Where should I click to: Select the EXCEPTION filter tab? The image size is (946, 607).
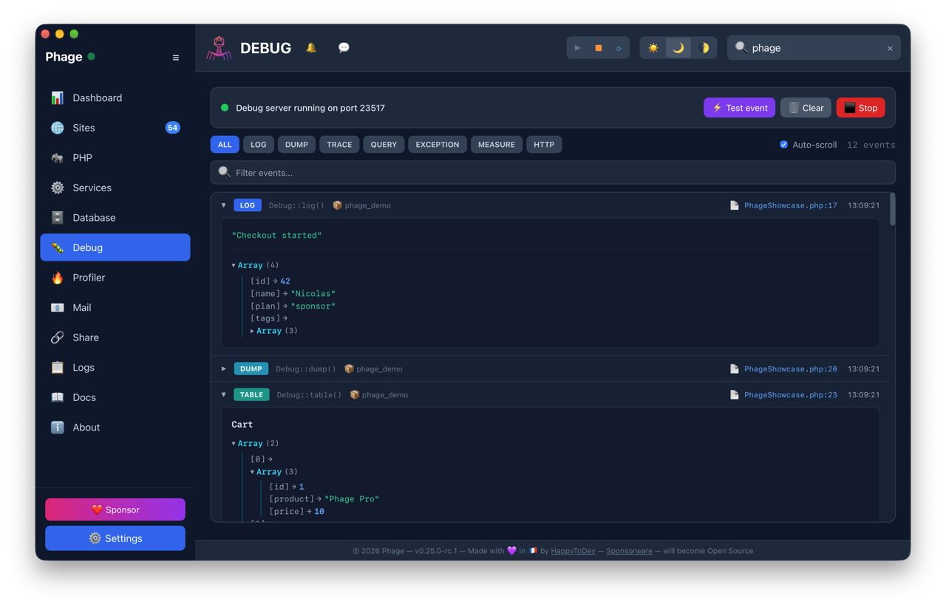point(438,145)
